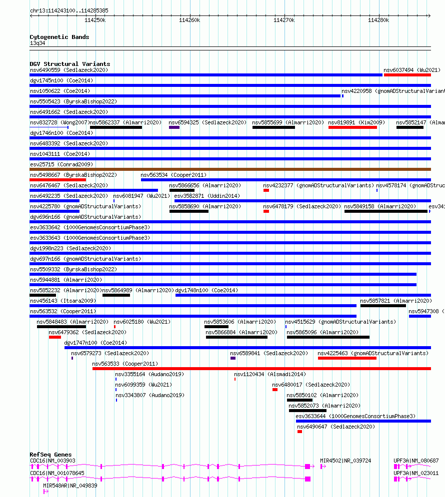Screen dimensions: 445x497
Task: Click the nsv5865096 (Almarri2020) black bar
Action: (328, 337)
